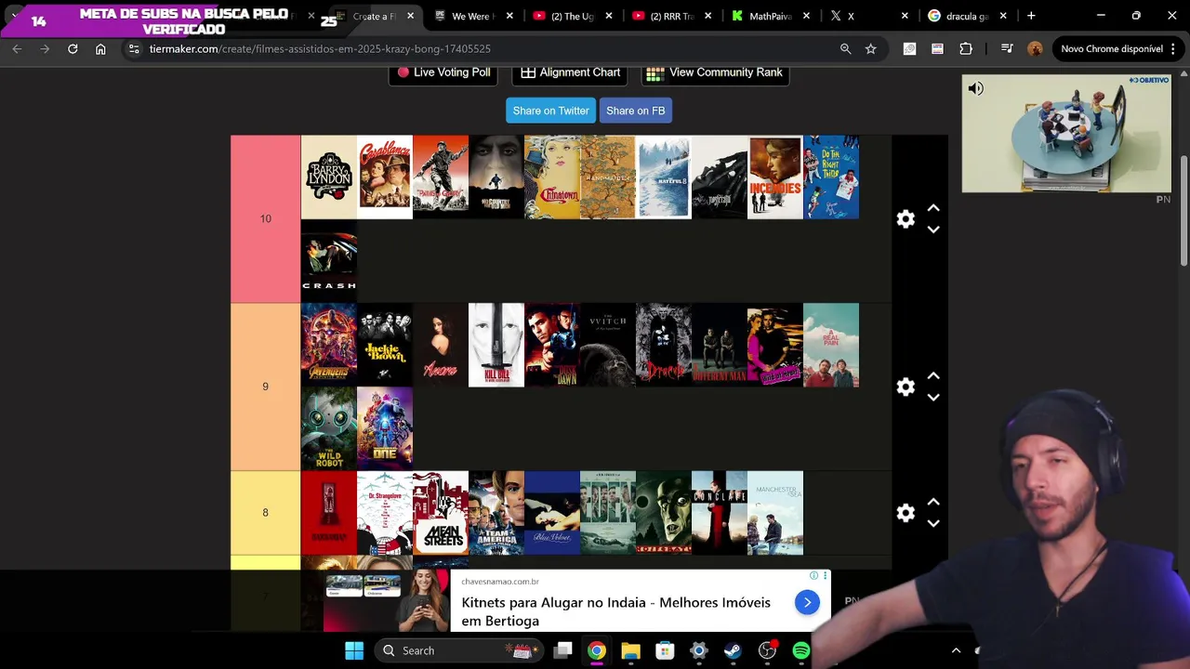Open Steam from the taskbar
Viewport: 1190px width, 669px height.
coord(733,650)
